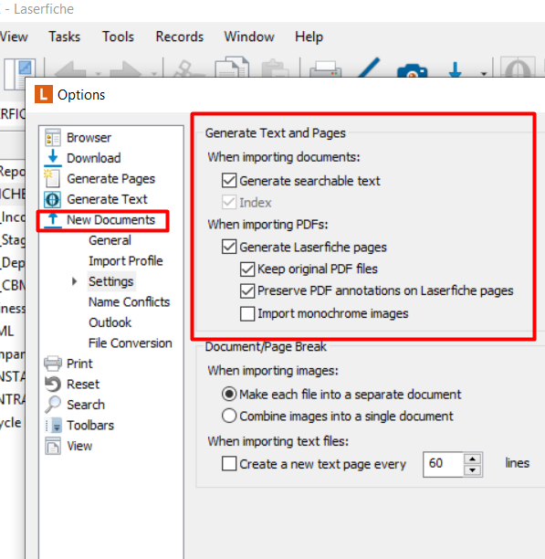This screenshot has height=559, width=545.
Task: Click the copy pages toolbar icon
Action: coord(232,67)
